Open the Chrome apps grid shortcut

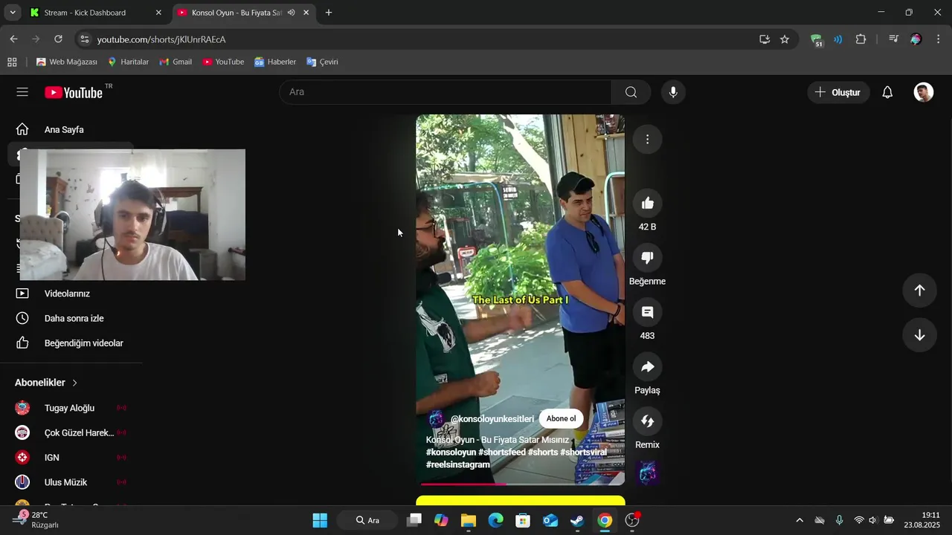click(x=12, y=62)
